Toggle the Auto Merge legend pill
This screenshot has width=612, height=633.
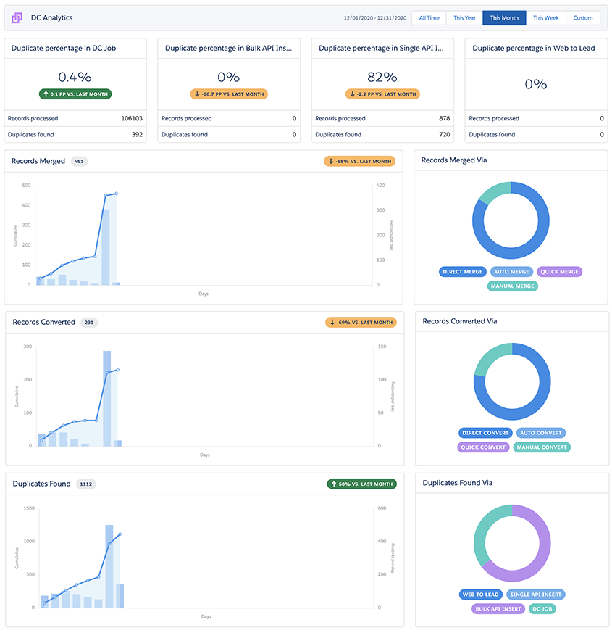pos(511,272)
